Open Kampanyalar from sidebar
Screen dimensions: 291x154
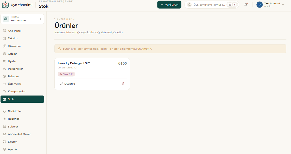22,92
